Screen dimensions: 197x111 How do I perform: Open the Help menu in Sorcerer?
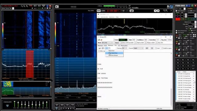pyautogui.click(x=117, y=17)
